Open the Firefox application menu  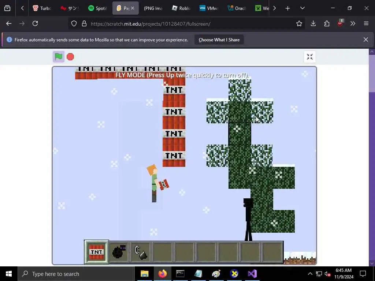(x=366, y=23)
